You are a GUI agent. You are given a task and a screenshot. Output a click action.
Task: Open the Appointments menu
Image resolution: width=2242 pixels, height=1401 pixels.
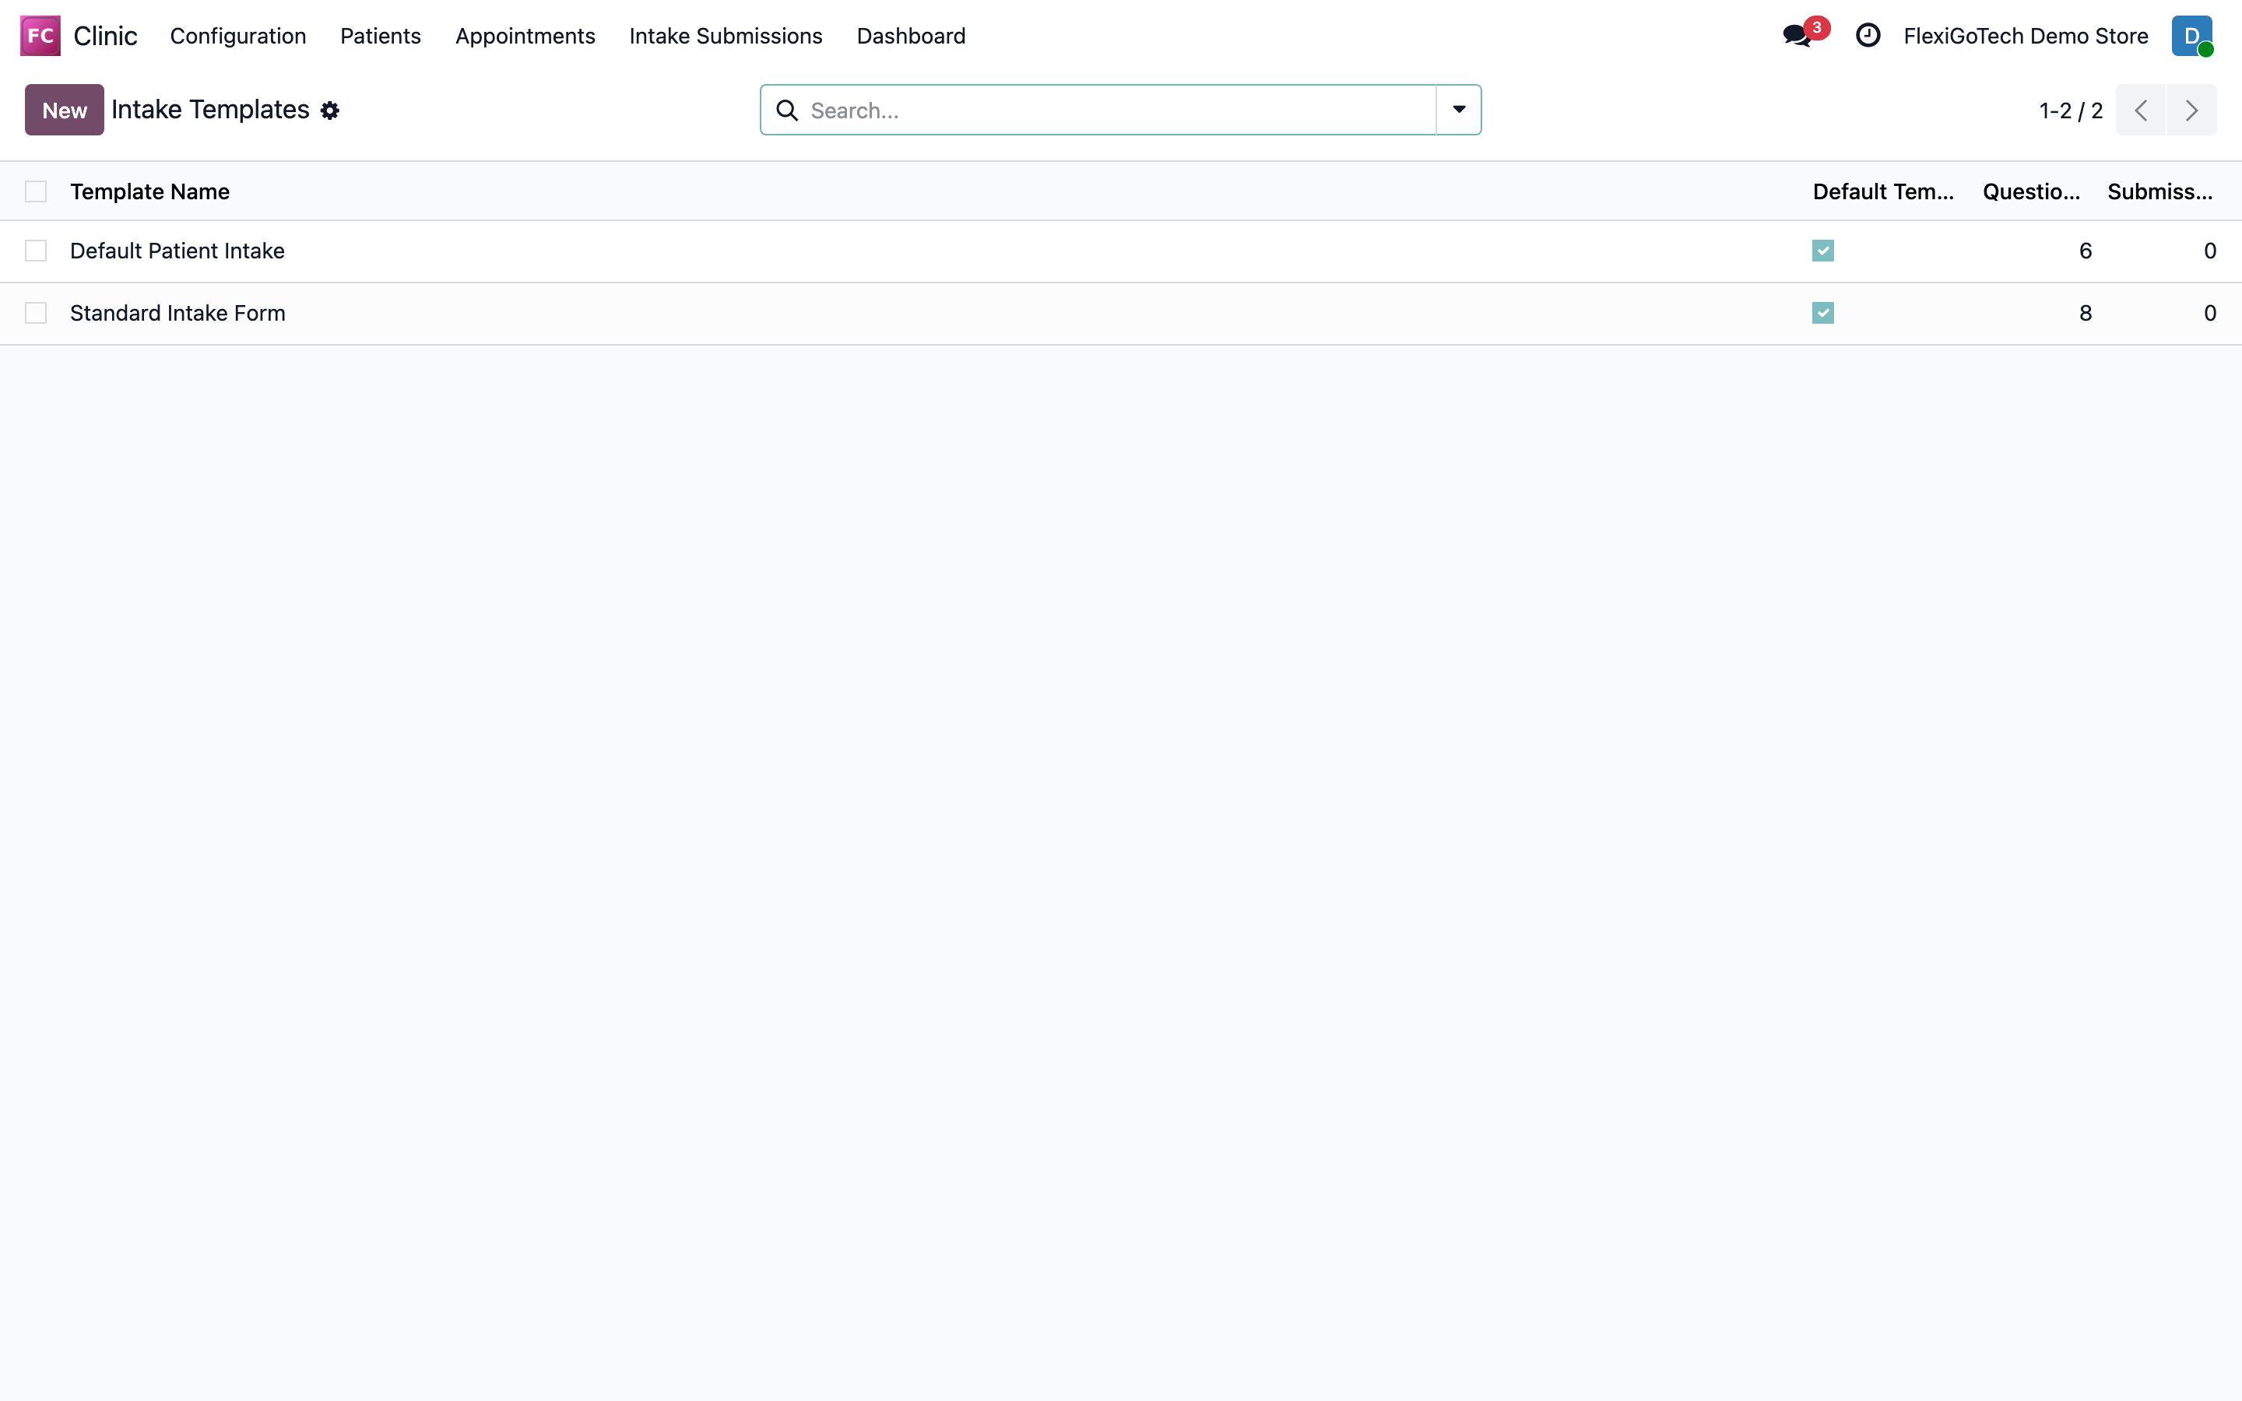click(525, 35)
